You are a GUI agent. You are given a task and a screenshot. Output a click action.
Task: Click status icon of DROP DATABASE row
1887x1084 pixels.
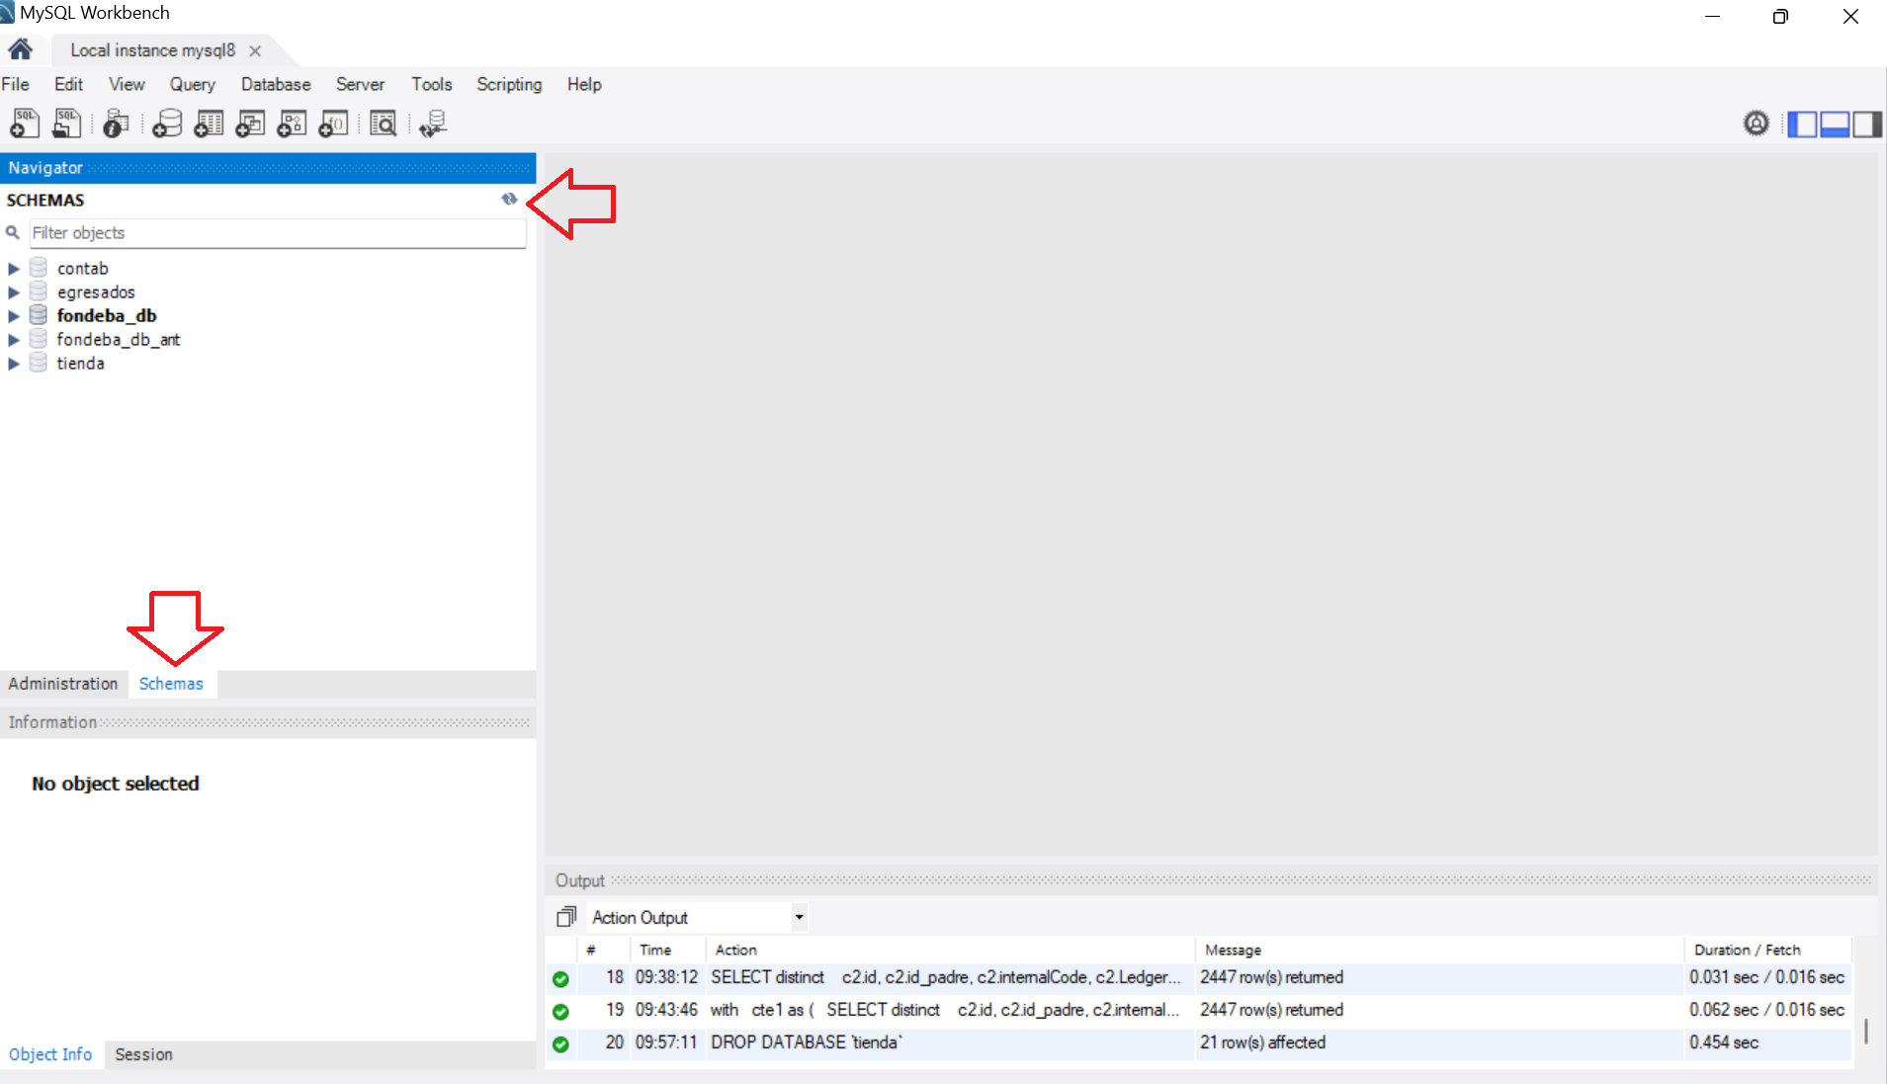coord(560,1043)
